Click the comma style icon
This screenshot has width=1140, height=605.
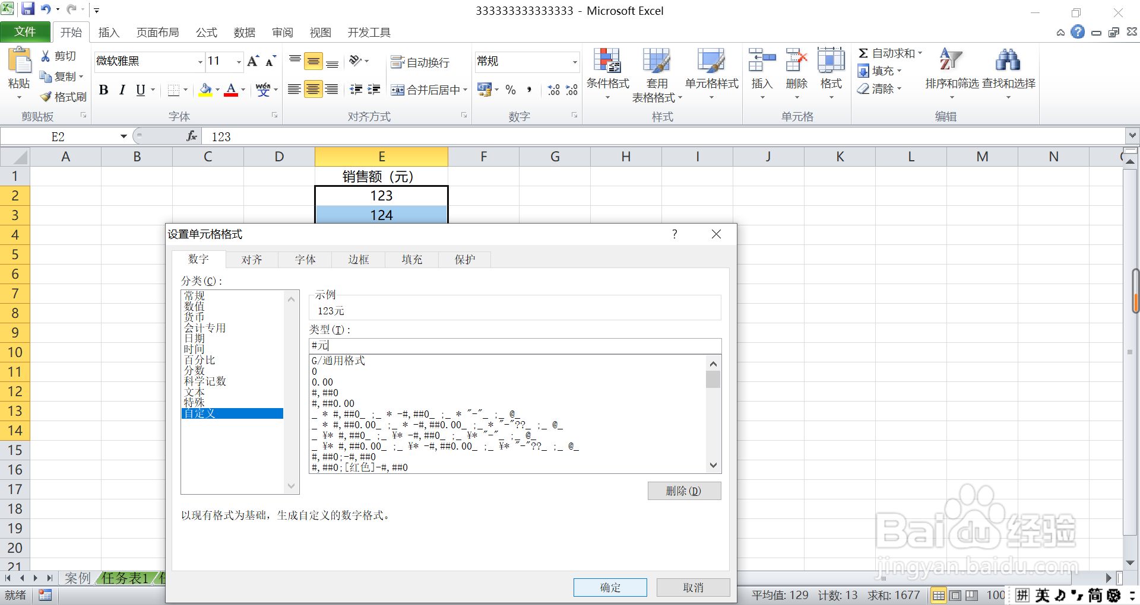point(529,90)
